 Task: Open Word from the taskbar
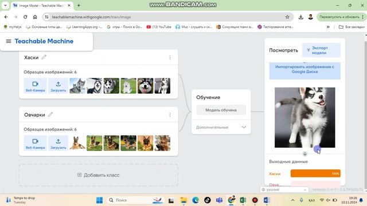click(267, 200)
